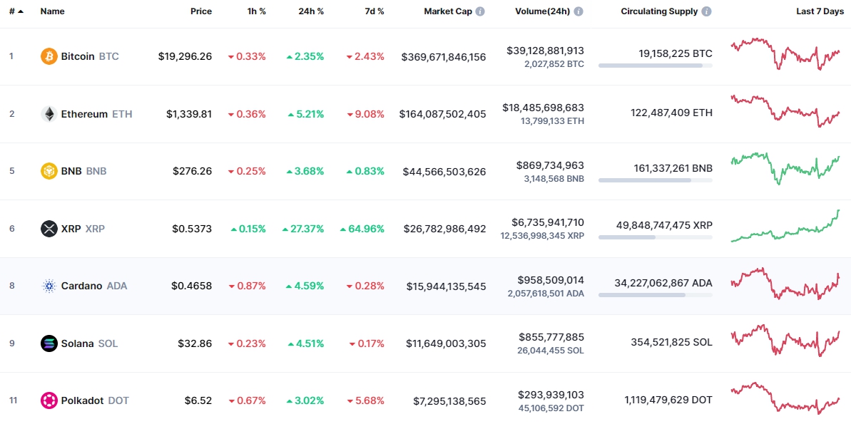Click BNB market cap $44,566,503,626
This screenshot has height=424, width=851.
444,172
